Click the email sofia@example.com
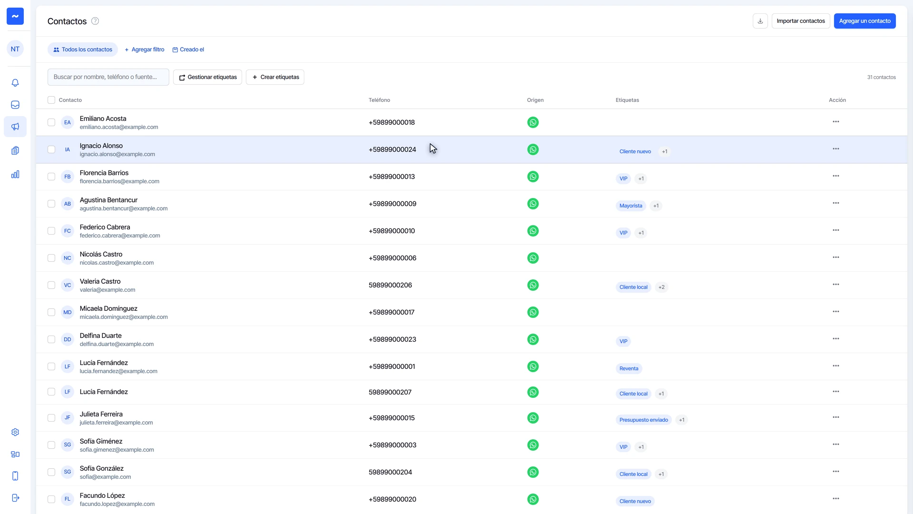 pyautogui.click(x=105, y=477)
